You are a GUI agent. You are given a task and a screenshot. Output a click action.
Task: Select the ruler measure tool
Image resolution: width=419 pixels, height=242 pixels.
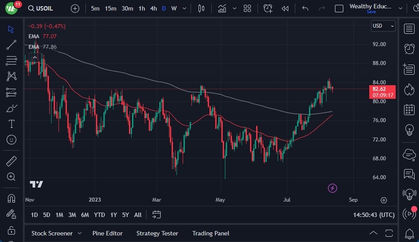point(11,161)
